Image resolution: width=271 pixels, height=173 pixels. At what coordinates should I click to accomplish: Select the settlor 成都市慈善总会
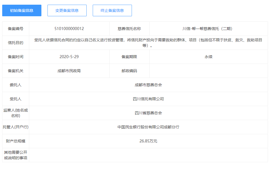(148, 85)
